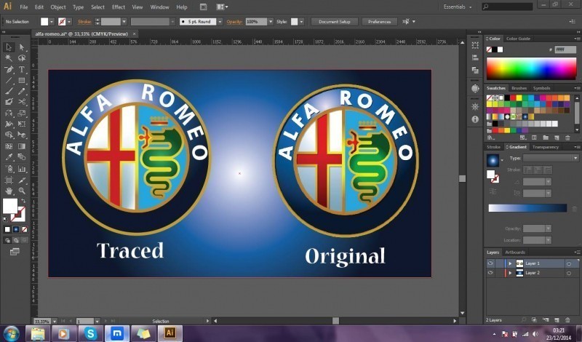Open the Essentials workspace dropdown

click(x=458, y=7)
